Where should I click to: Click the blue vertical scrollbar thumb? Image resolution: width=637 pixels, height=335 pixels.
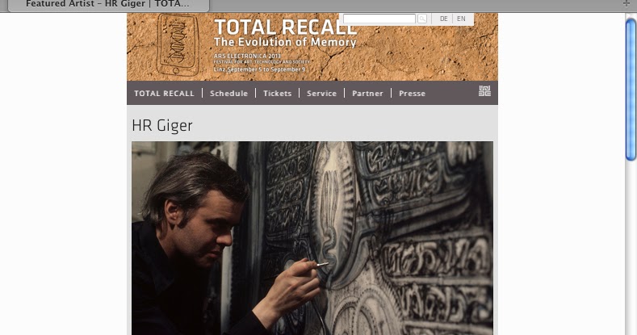pyautogui.click(x=631, y=90)
